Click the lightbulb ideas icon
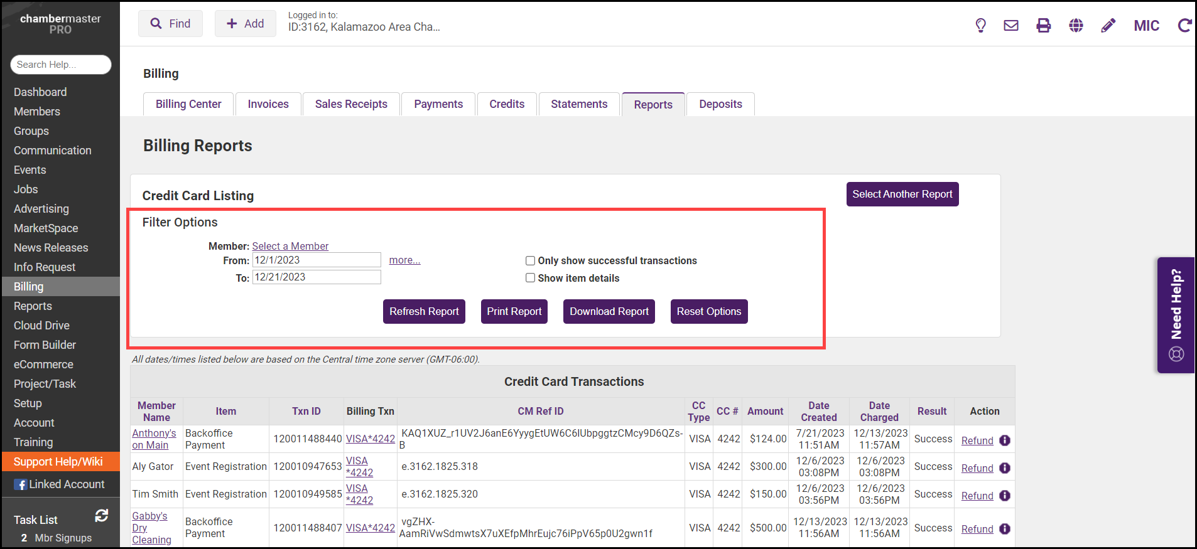Screen dimensions: 1197x549 (980, 26)
